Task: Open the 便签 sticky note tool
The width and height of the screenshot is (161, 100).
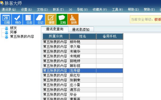Action: pos(51,19)
